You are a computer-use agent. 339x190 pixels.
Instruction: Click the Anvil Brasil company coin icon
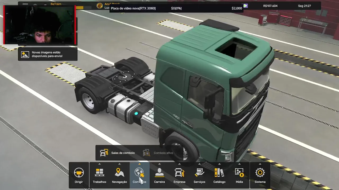(x=100, y=6)
